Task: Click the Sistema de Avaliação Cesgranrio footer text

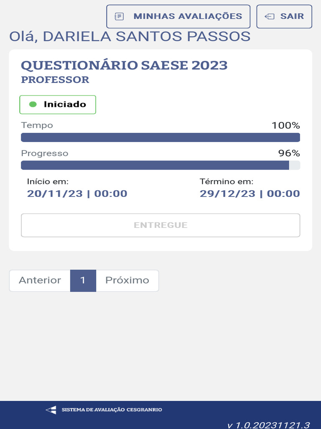Action: click(x=112, y=410)
